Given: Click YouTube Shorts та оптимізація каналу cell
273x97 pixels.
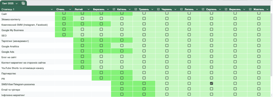Looking at the screenshot, I should (27, 67).
